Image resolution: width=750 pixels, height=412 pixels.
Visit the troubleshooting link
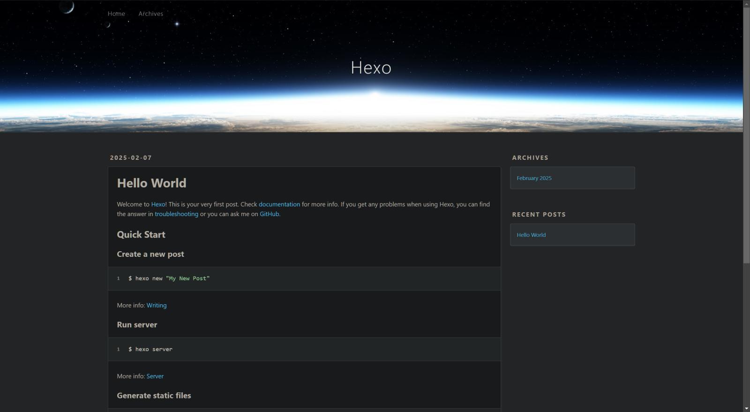(176, 214)
